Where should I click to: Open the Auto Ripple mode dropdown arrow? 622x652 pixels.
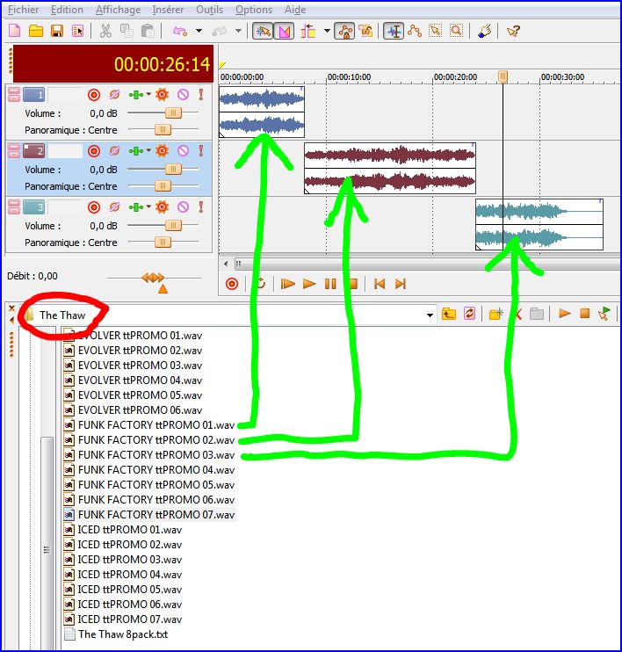point(327,31)
